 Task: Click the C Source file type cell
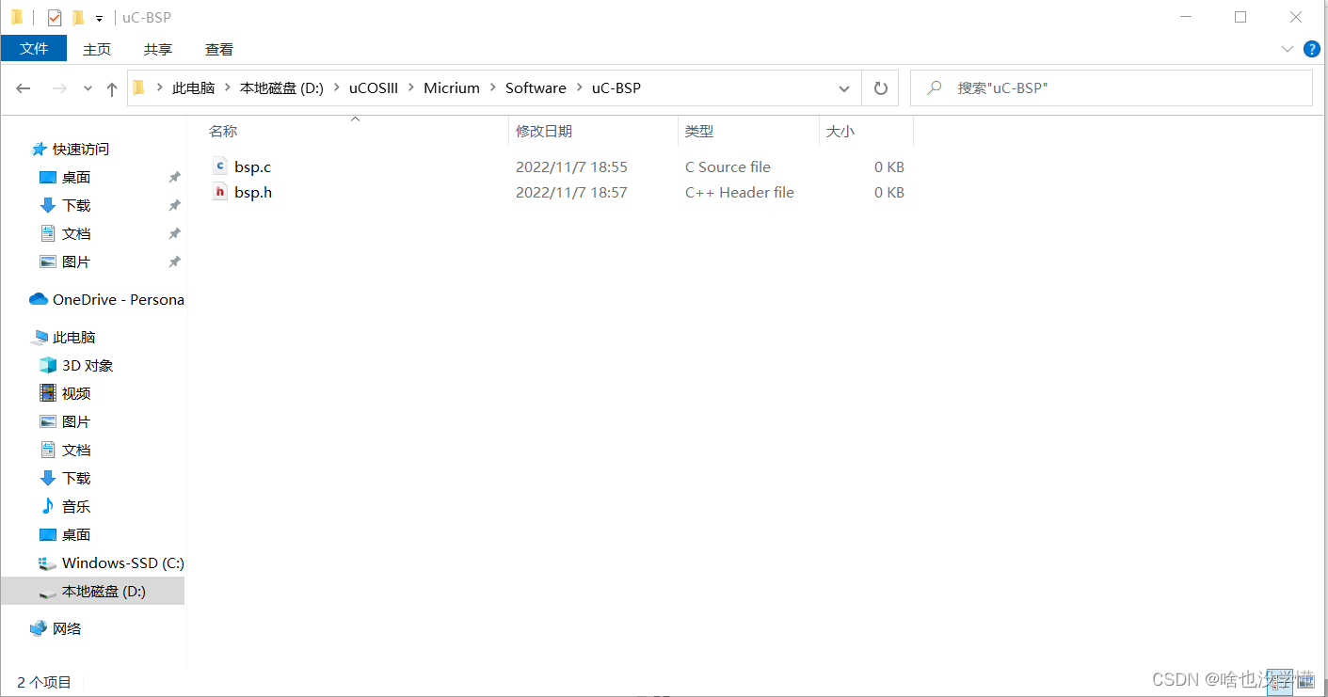pyautogui.click(x=728, y=166)
